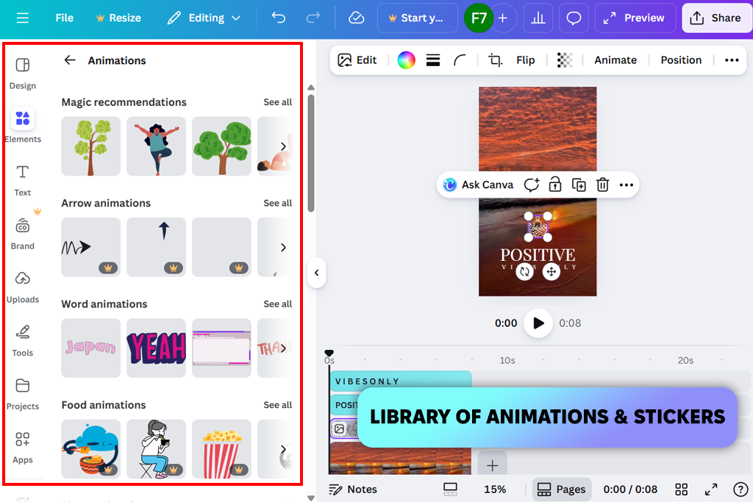Screen dimensions: 753x502
Task: Play the video preview
Action: [538, 323]
